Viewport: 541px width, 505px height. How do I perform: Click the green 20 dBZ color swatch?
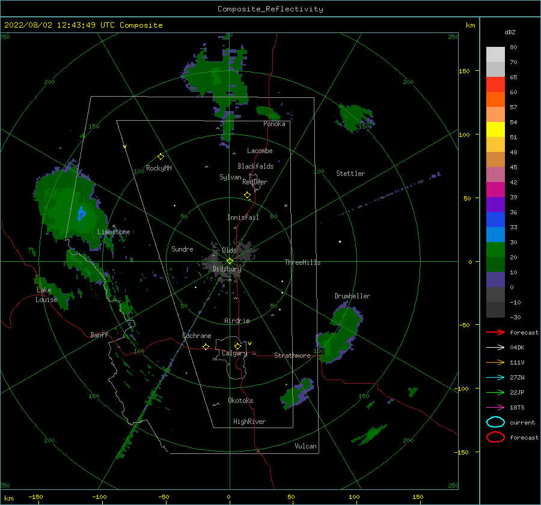[495, 249]
